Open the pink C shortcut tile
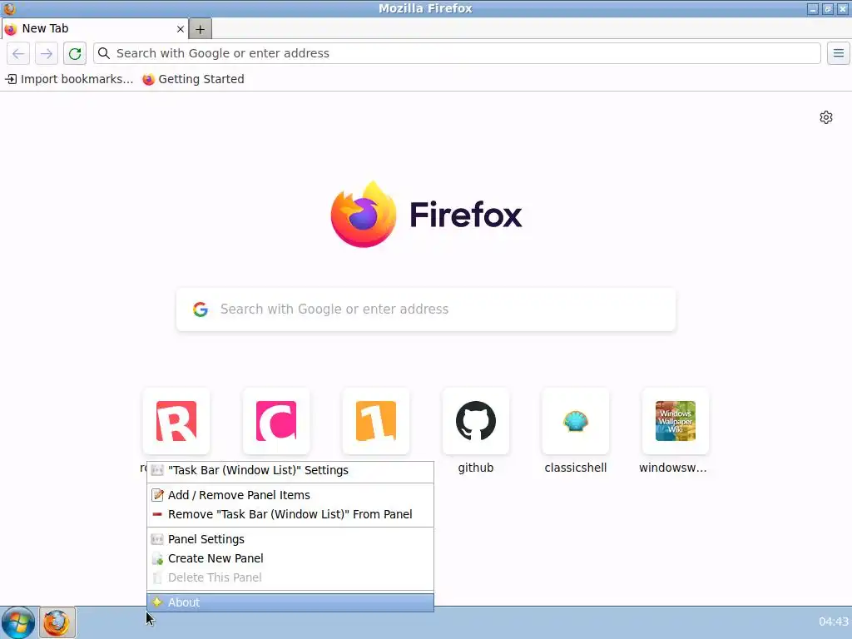This screenshot has height=639, width=852. pyautogui.click(x=276, y=421)
